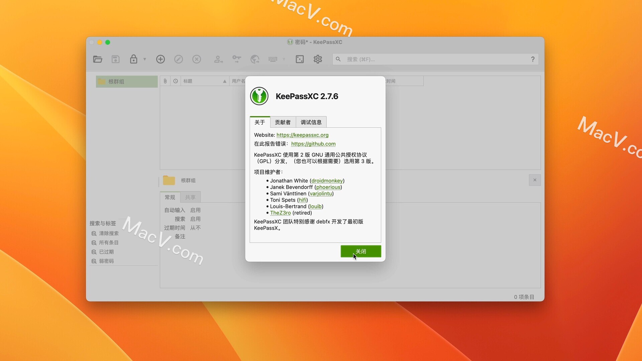Lock the database with padlock icon

click(134, 59)
